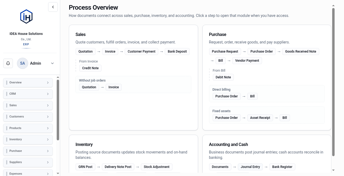Screen dimensions: 344x176
Task: Expand the Customers menu chevron
Action: [48, 117]
